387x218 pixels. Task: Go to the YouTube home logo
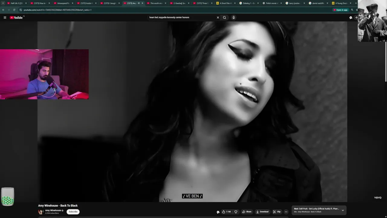click(x=16, y=18)
